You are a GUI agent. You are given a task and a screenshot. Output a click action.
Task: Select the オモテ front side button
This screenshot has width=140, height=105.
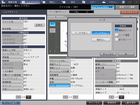53,24
